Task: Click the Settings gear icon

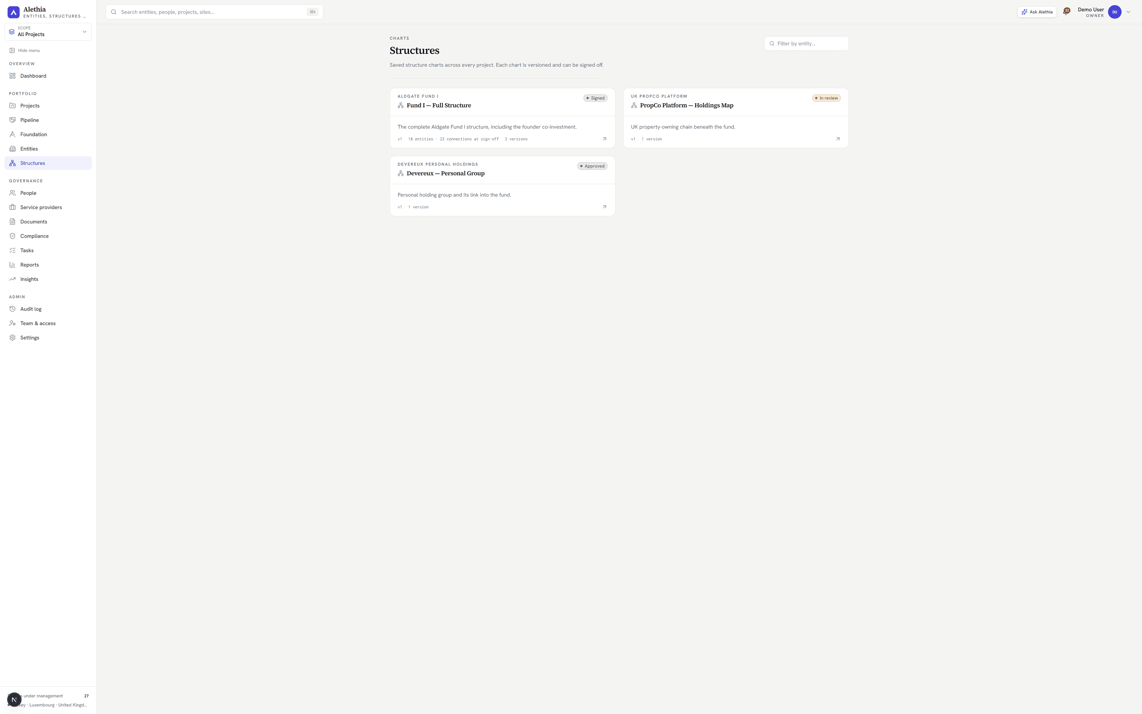Action: pyautogui.click(x=13, y=338)
